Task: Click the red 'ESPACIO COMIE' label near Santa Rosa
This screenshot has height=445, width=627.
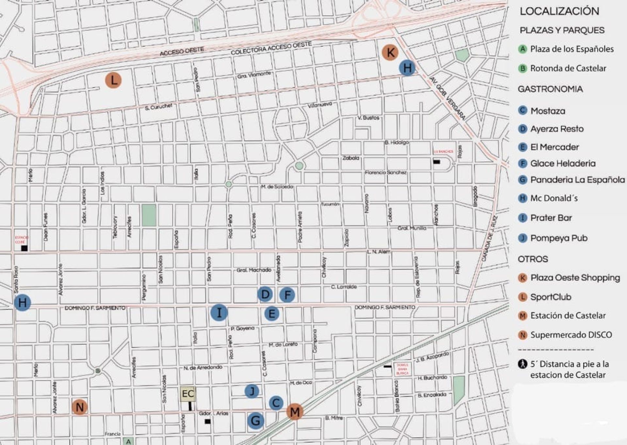Action: 22,239
